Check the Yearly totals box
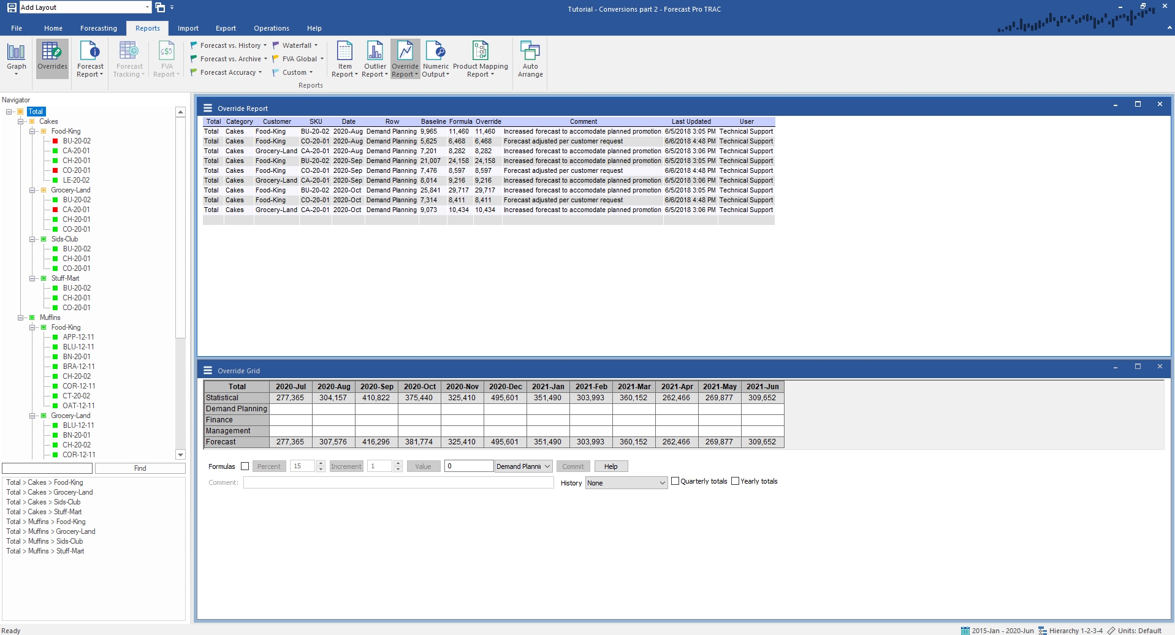The height and width of the screenshot is (635, 1175). click(x=736, y=481)
